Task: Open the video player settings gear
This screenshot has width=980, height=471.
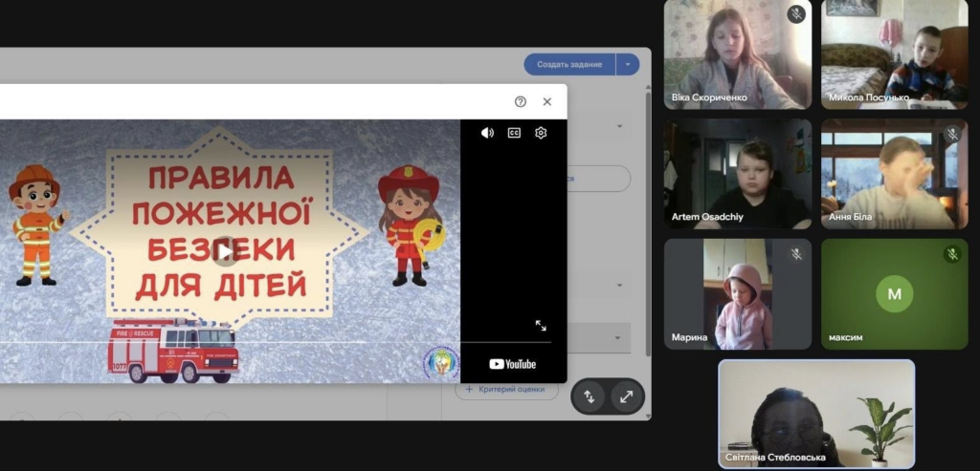Action: [541, 133]
